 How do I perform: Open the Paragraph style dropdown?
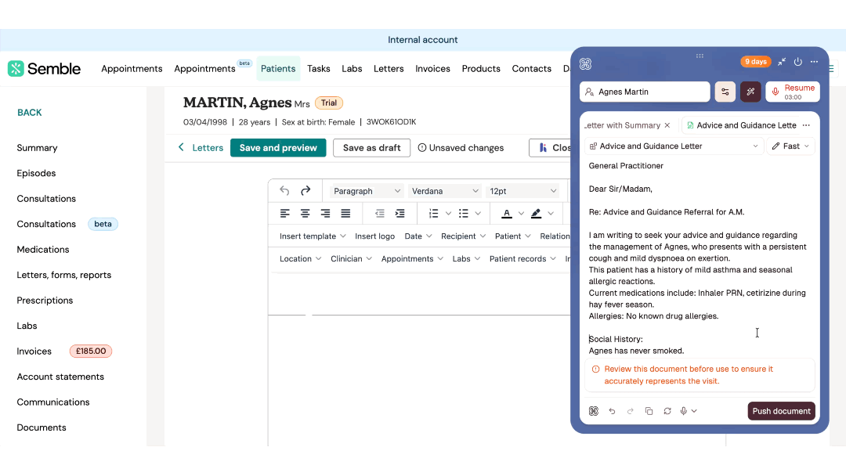click(x=367, y=191)
